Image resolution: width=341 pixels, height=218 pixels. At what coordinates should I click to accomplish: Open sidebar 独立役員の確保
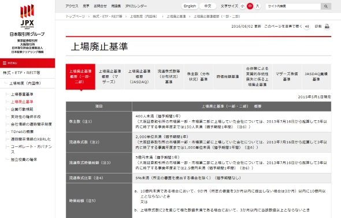(x=24, y=160)
